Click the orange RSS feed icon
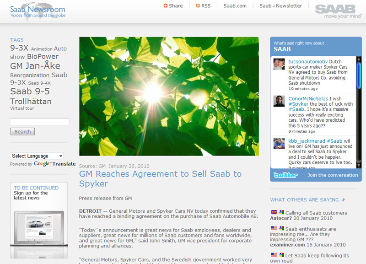 pos(198,6)
